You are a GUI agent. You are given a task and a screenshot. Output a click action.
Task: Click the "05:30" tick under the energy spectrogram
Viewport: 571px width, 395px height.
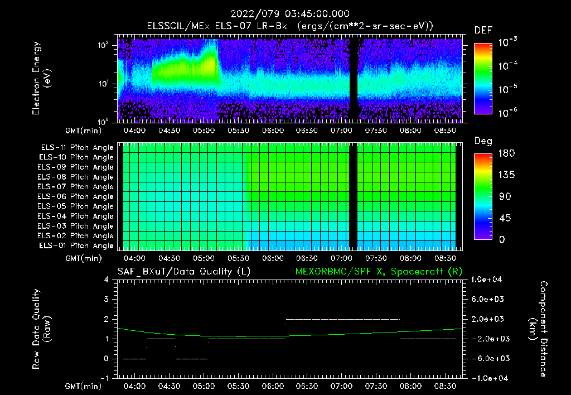point(238,131)
